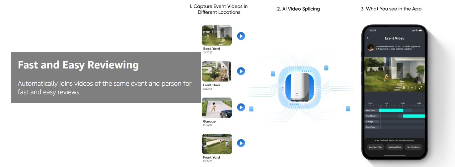This screenshot has height=167, width=455.
Task: Change the 1X playback speed
Action: tap(412, 88)
